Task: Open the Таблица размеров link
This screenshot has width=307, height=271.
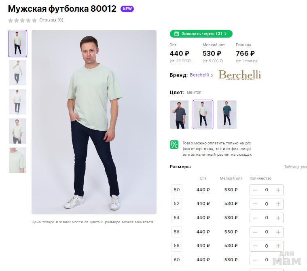Action: 295,167
